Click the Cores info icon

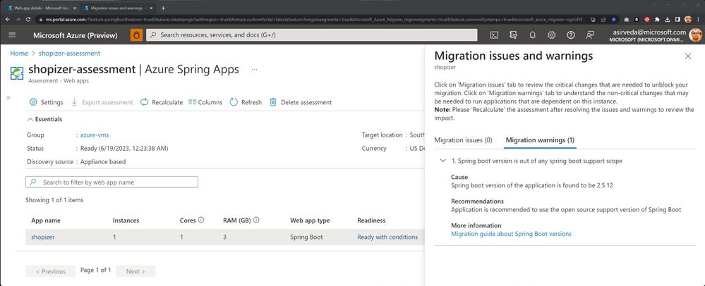[201, 220]
